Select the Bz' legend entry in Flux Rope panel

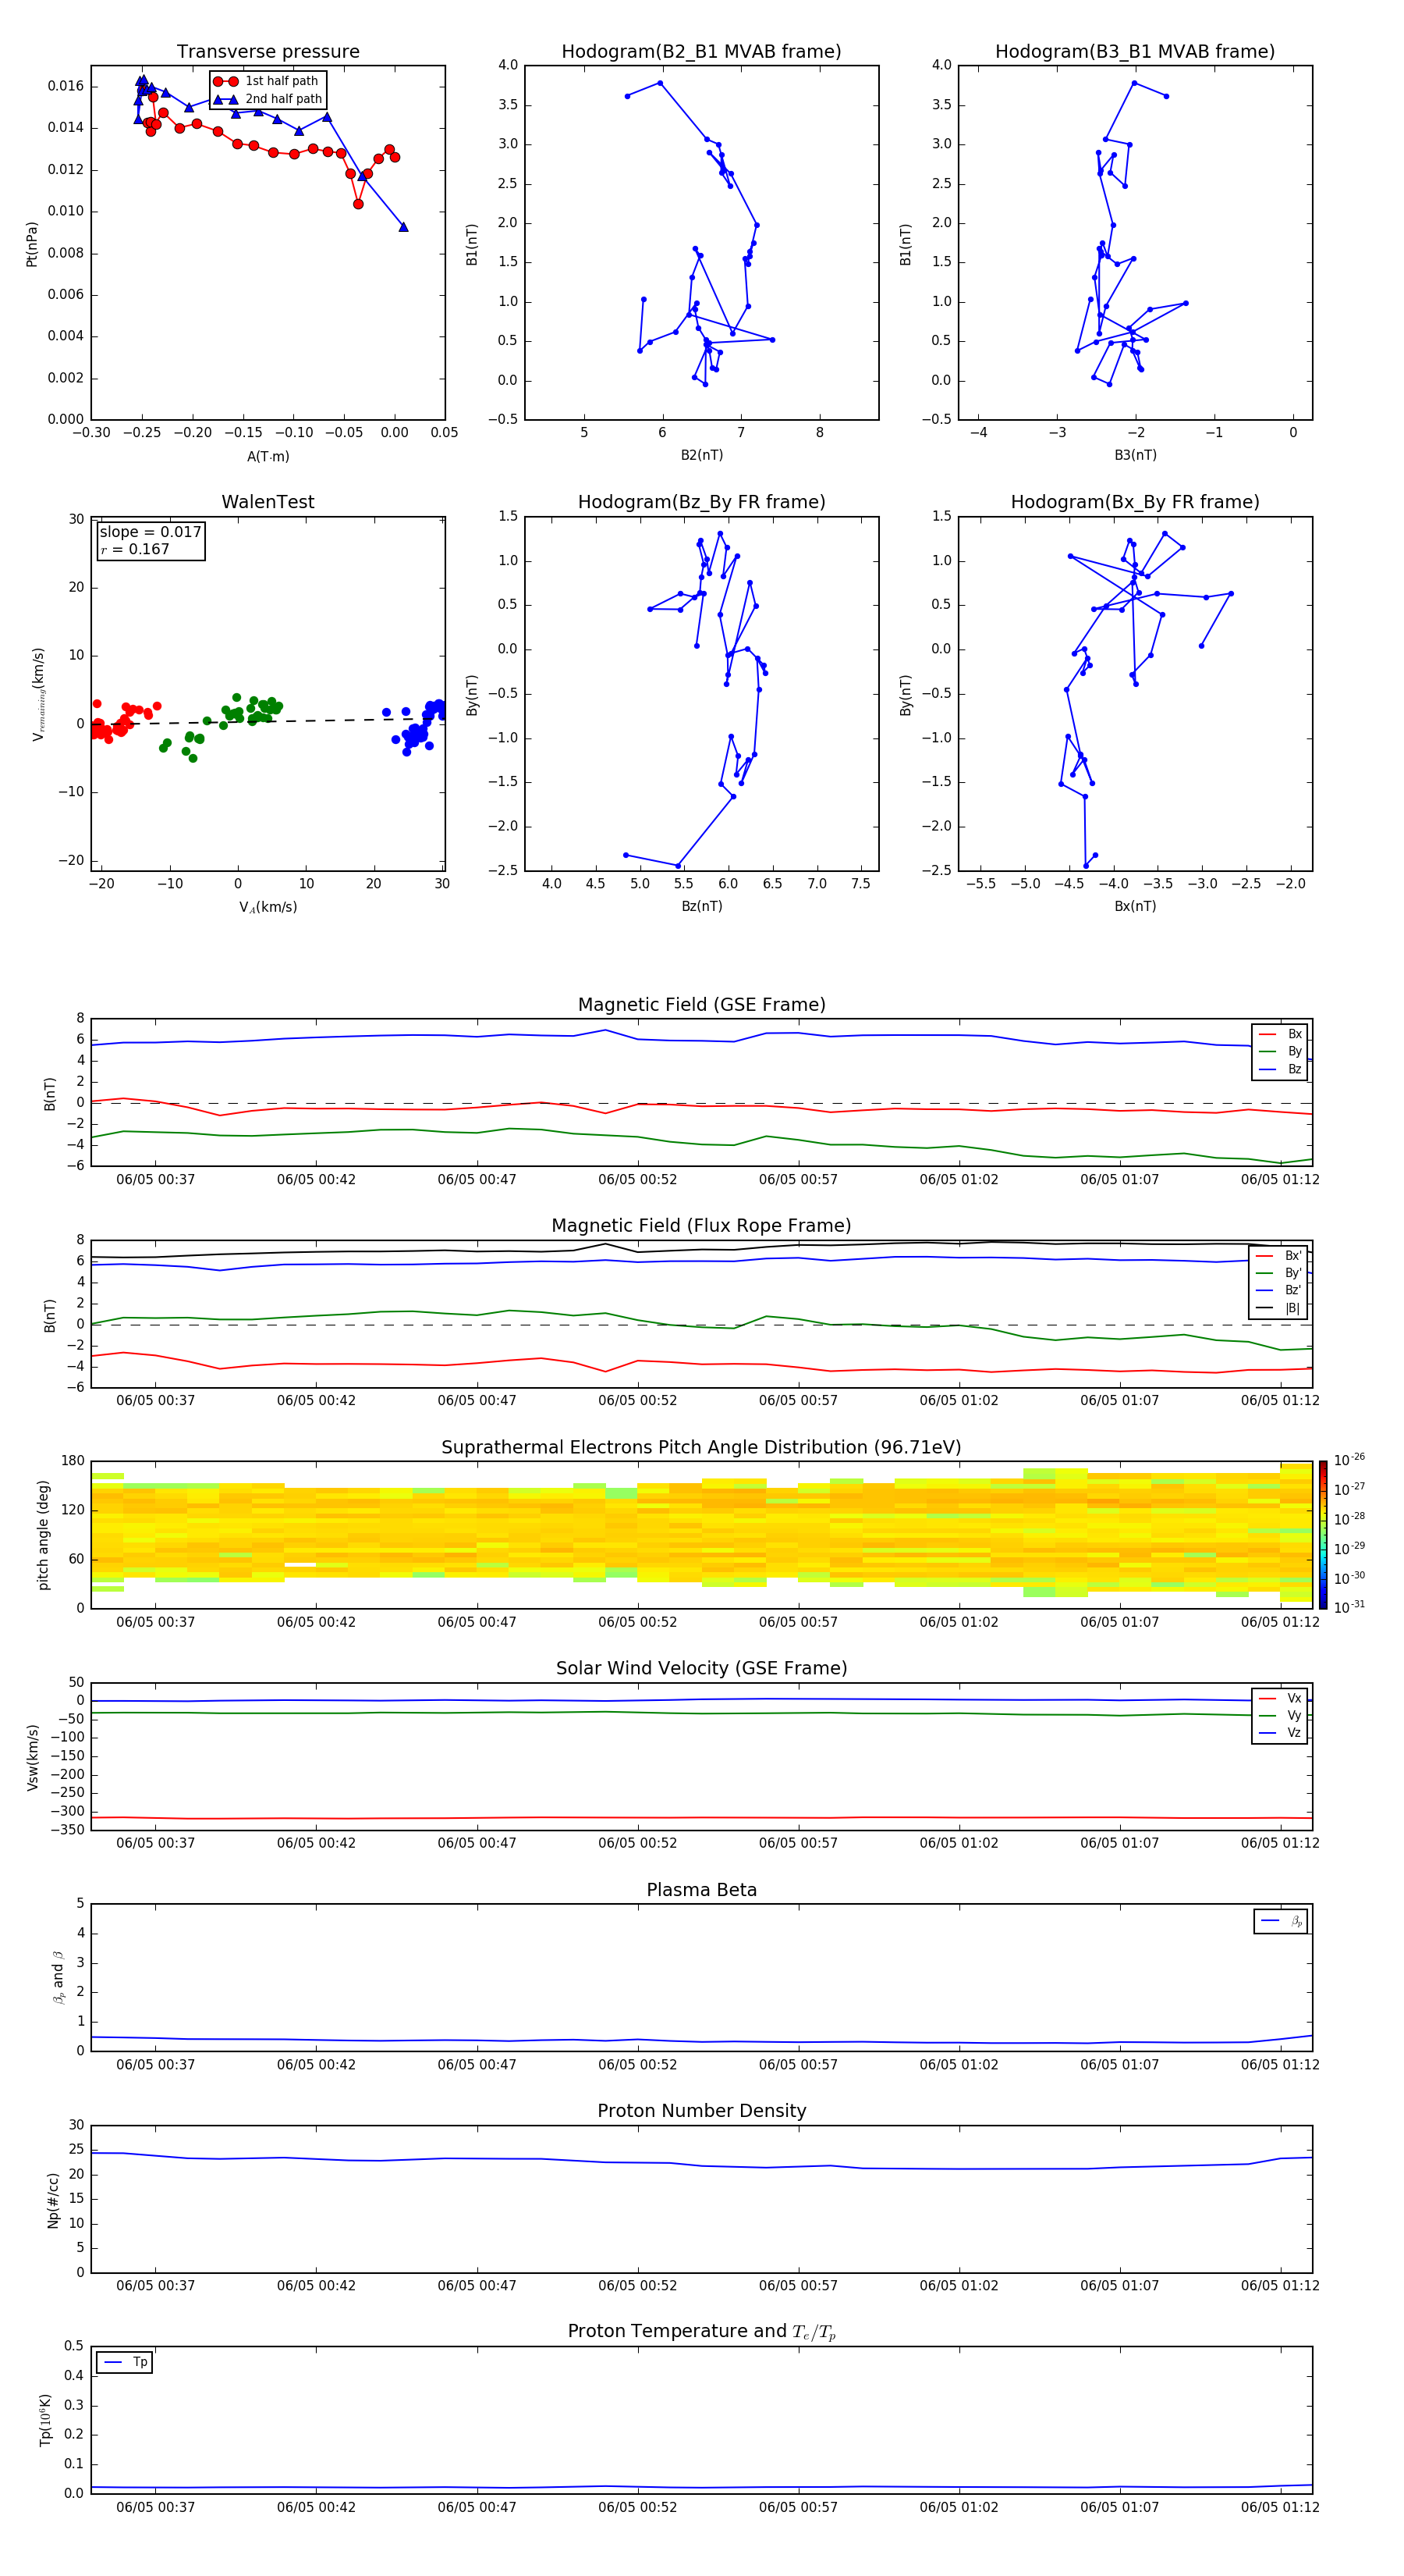(x=1279, y=1290)
